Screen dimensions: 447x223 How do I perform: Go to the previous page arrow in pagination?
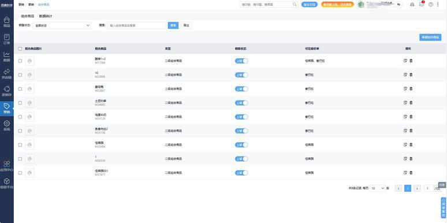click(398, 188)
